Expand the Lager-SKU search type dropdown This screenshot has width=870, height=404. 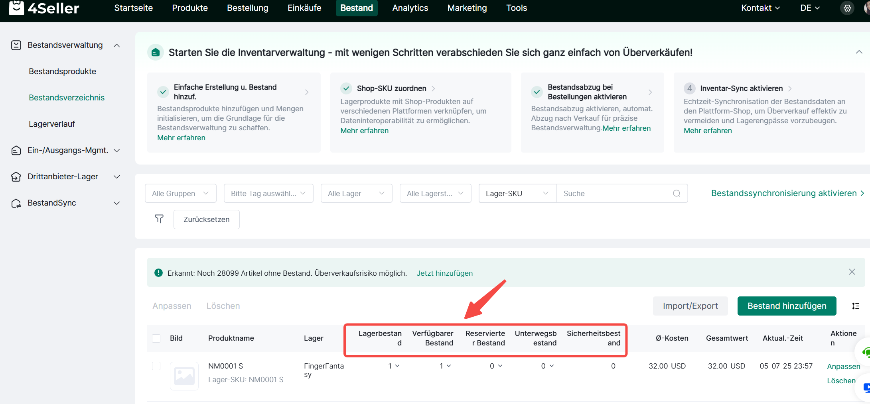pyautogui.click(x=517, y=193)
